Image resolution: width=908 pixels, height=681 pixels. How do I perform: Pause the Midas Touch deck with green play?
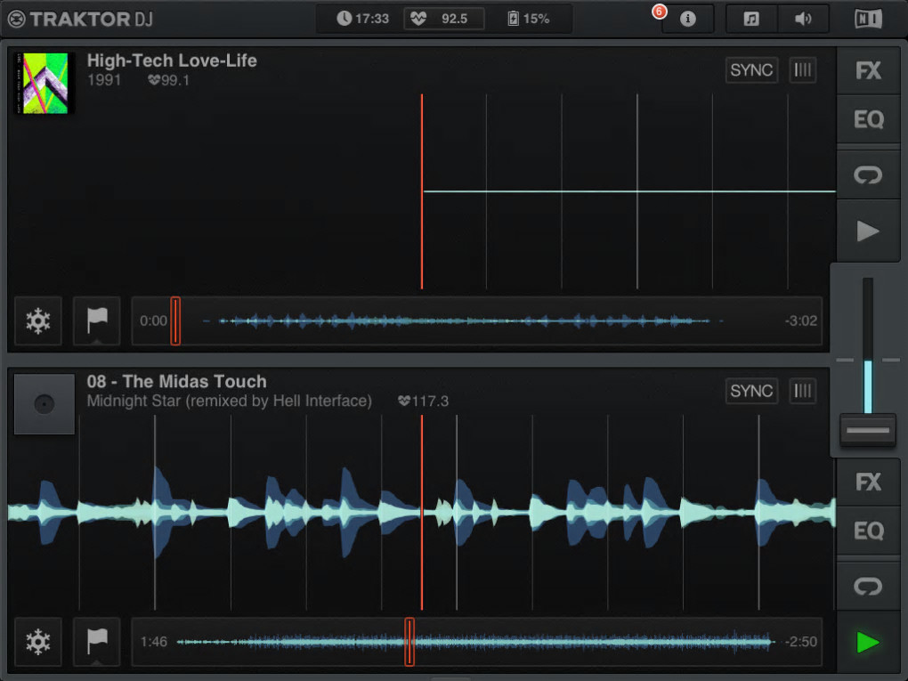point(868,642)
